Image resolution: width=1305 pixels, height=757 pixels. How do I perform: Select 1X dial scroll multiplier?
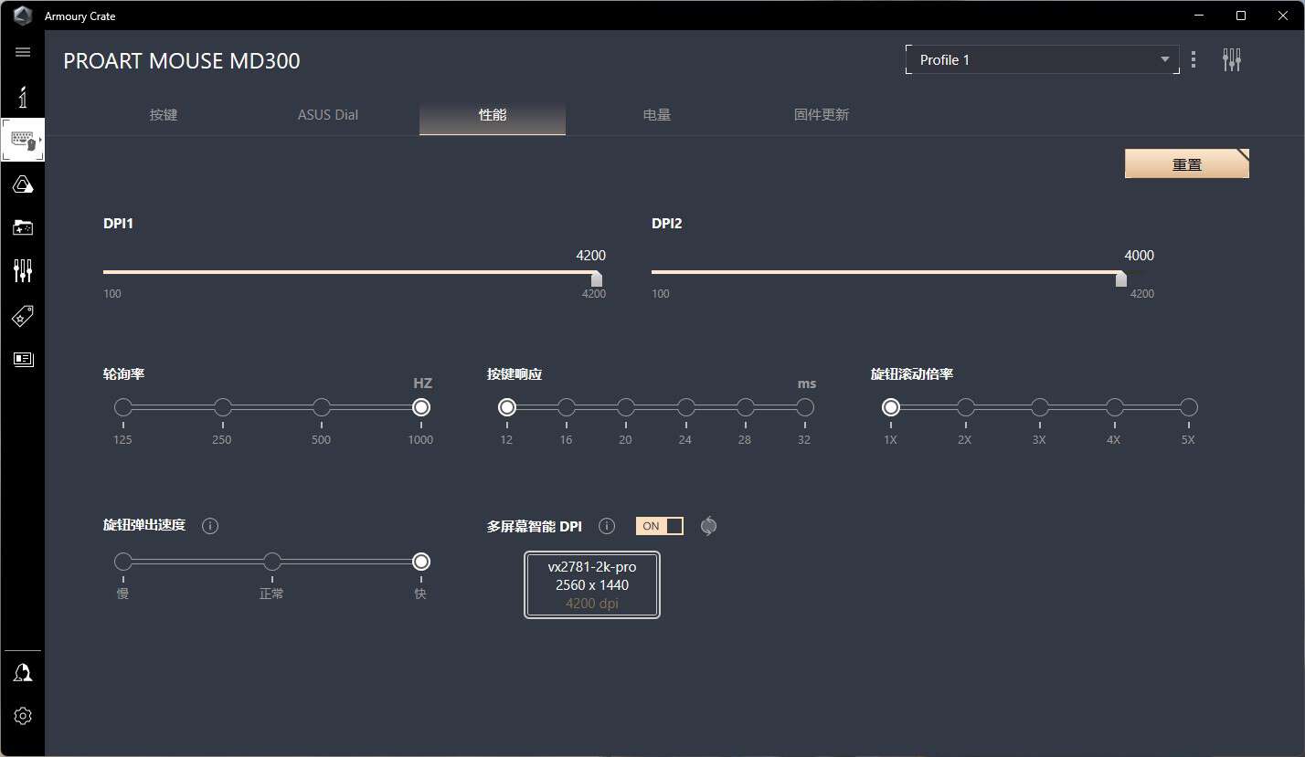(x=891, y=407)
